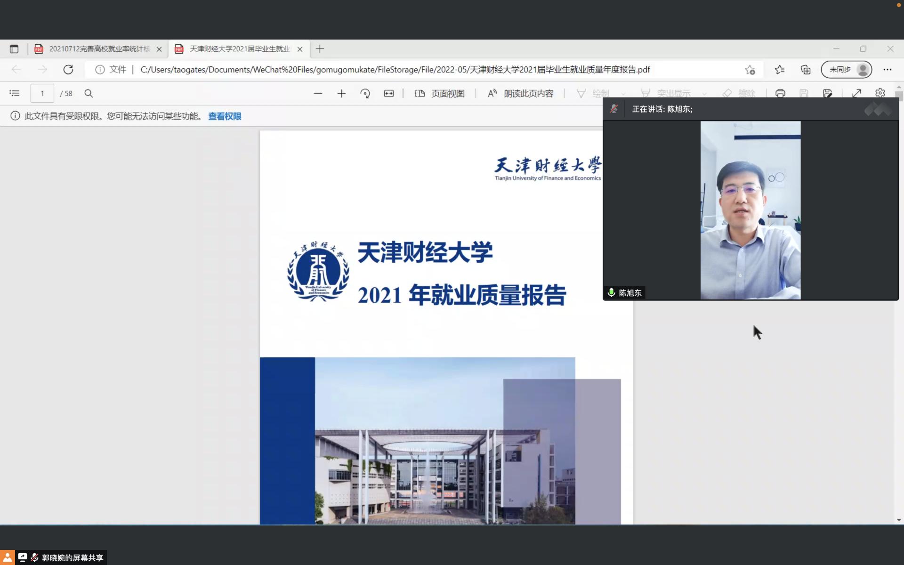
Task: Rotate the PDF page
Action: 365,93
